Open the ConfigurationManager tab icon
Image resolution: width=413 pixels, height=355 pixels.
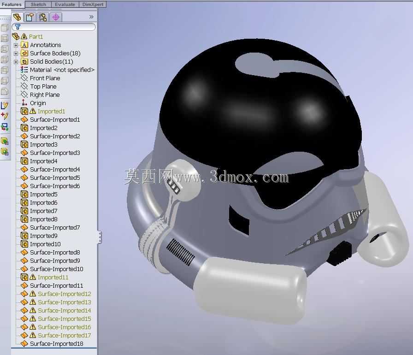tap(43, 18)
